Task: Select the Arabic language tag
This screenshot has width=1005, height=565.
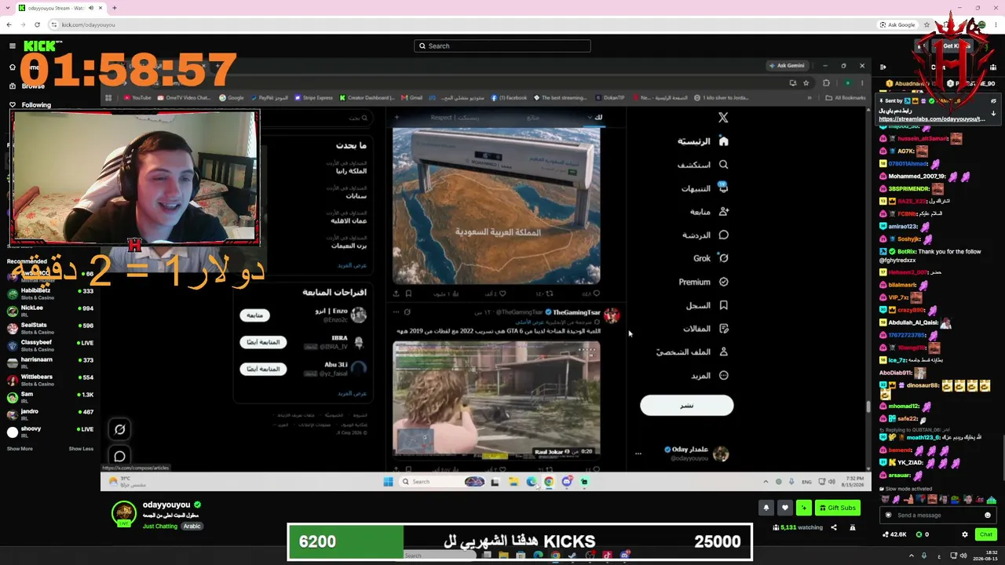Action: click(x=192, y=526)
